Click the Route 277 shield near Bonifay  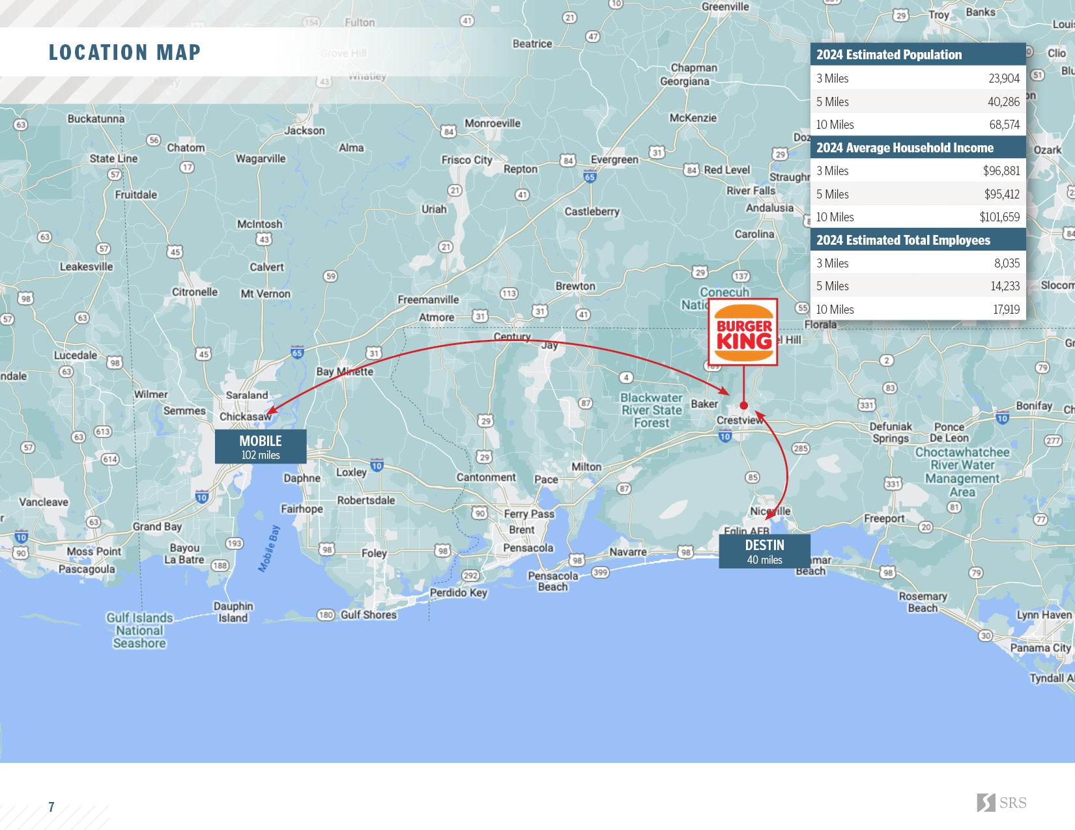point(1053,441)
